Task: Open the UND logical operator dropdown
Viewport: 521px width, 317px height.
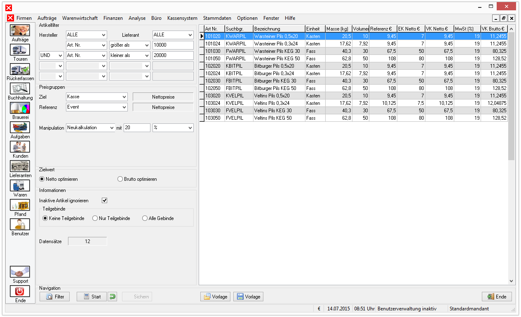Action: pyautogui.click(x=51, y=55)
